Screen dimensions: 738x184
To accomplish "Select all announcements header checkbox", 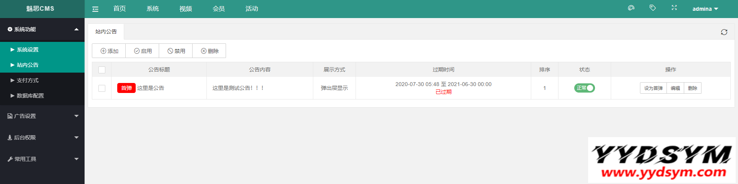I will pyautogui.click(x=102, y=70).
